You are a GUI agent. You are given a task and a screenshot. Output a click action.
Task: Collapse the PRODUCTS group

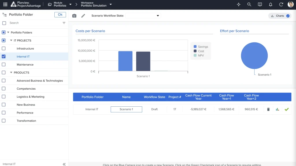11,73
